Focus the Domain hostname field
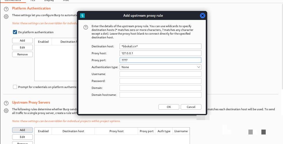Screen dimensions: 283x144 click(161, 95)
